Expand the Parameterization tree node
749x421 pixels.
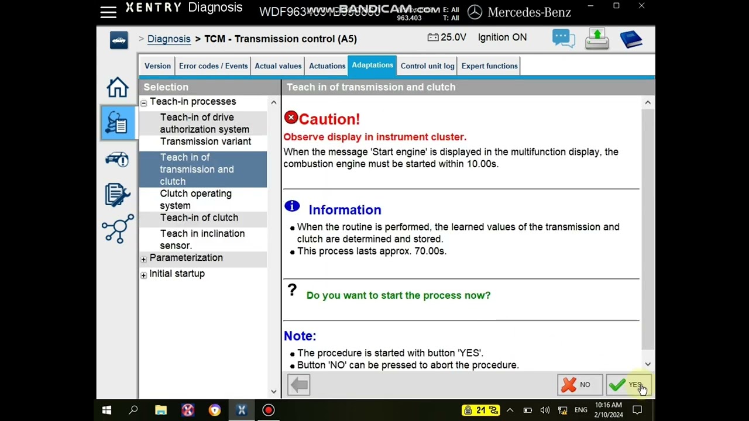(x=143, y=259)
